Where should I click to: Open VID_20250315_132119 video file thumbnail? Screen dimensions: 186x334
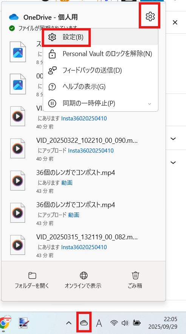[18, 245]
